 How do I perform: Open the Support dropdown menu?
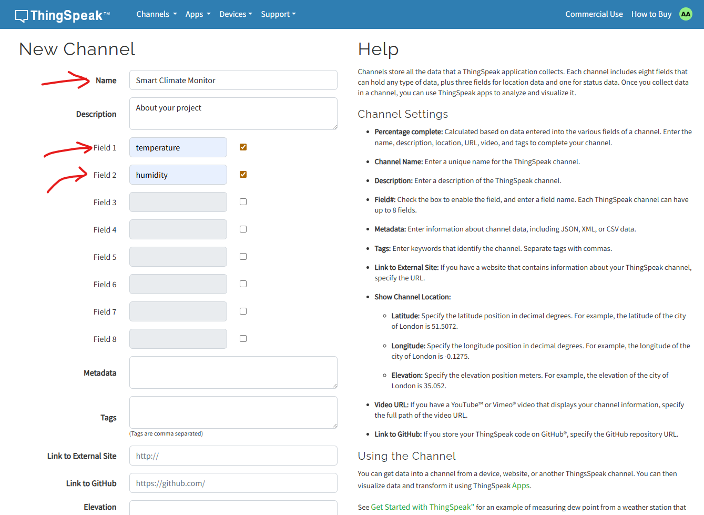278,14
